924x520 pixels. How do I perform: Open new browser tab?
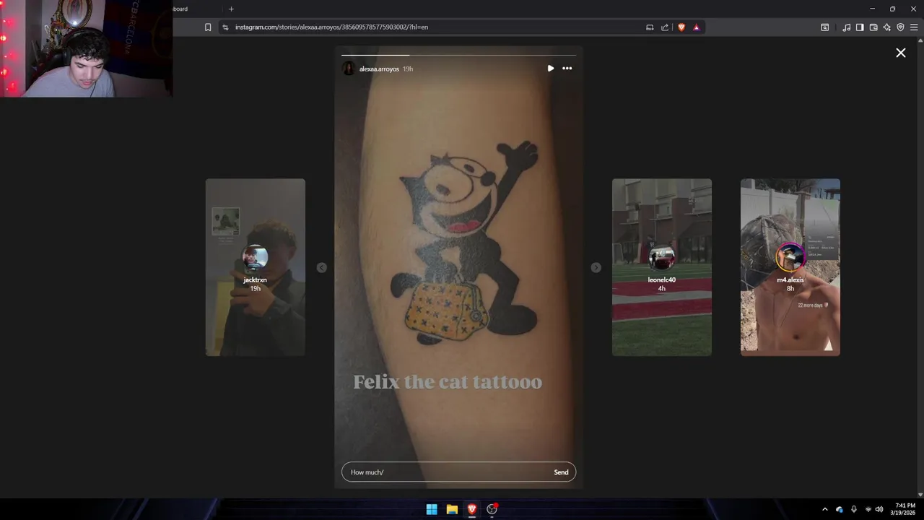pos(231,9)
